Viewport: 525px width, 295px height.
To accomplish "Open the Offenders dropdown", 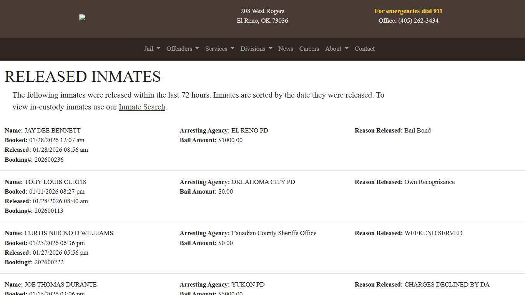I will pyautogui.click(x=182, y=49).
